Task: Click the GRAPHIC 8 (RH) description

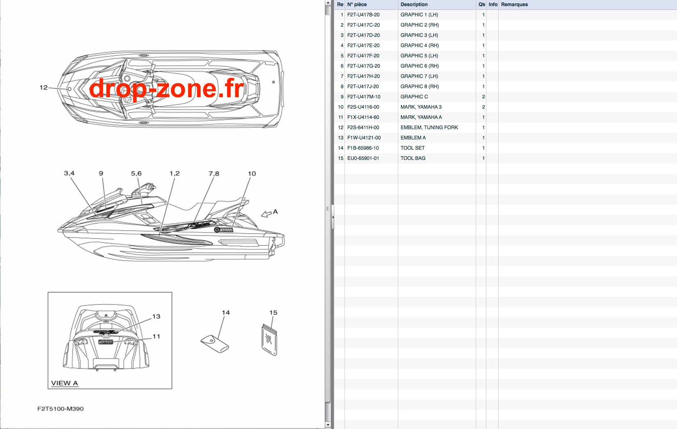Action: 419,87
